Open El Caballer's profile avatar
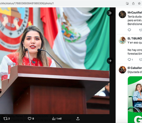The width and height of the screenshot is (142, 123). (x=122, y=70)
